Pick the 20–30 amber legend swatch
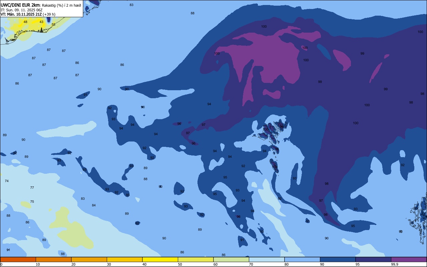 click(x=89, y=259)
